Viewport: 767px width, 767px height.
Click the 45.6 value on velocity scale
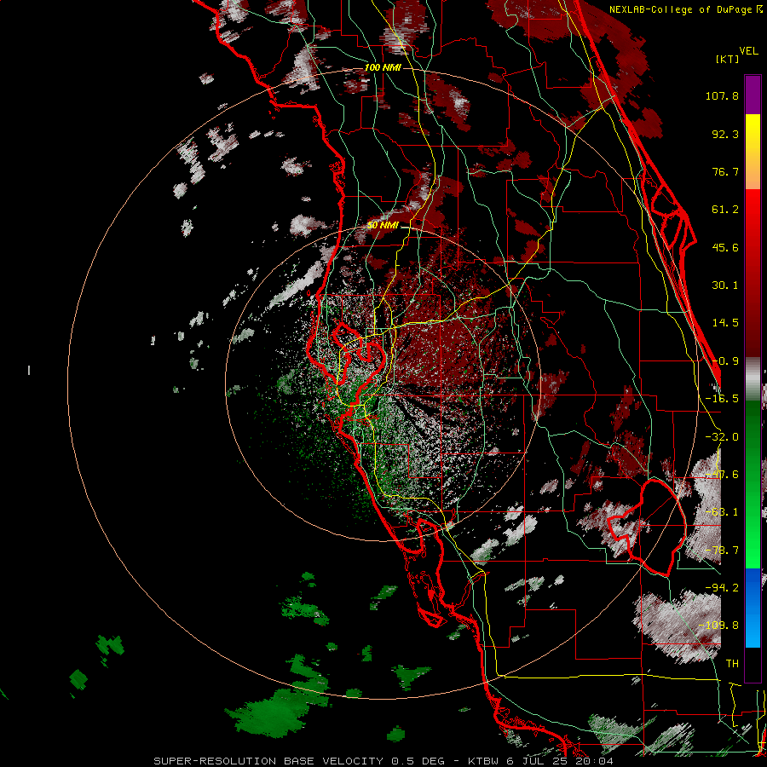pyautogui.click(x=725, y=247)
